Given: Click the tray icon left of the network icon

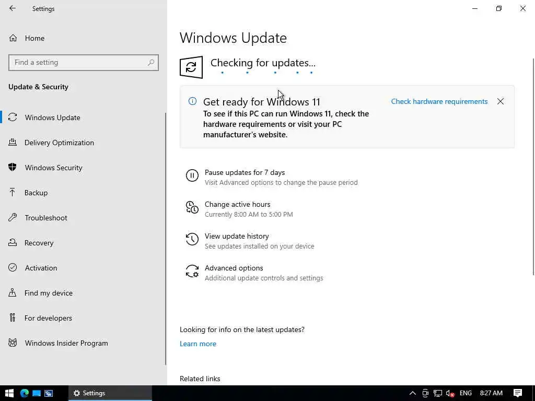Looking at the screenshot, I should (425, 393).
